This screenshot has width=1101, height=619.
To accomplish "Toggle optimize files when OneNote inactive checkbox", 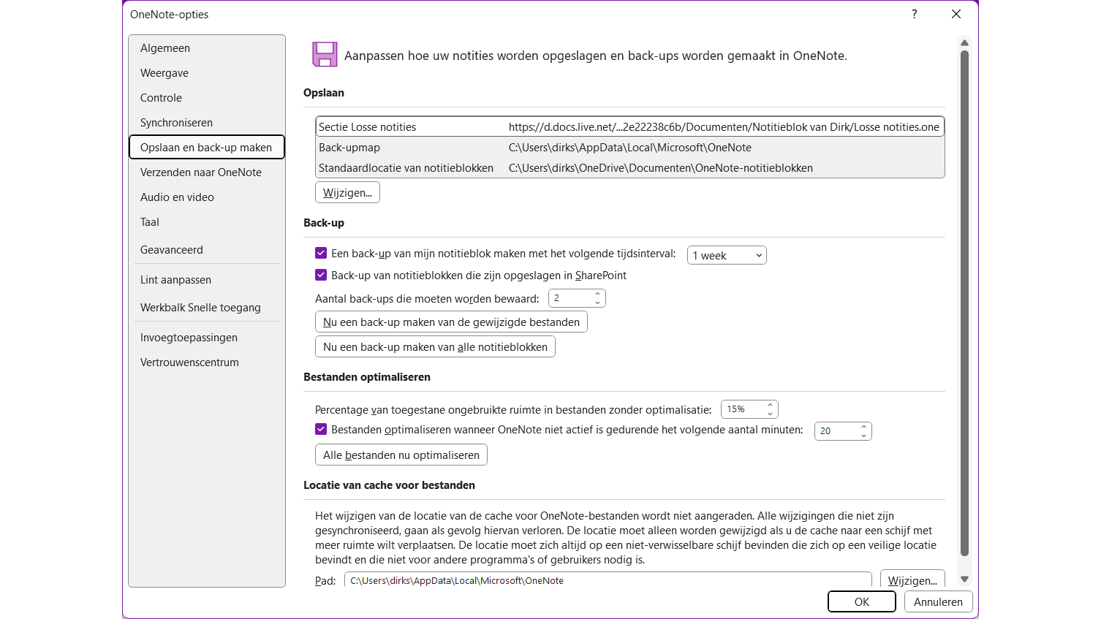I will (321, 429).
